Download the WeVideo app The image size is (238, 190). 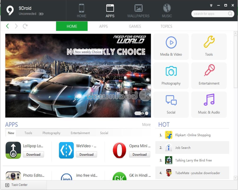tap(87, 154)
